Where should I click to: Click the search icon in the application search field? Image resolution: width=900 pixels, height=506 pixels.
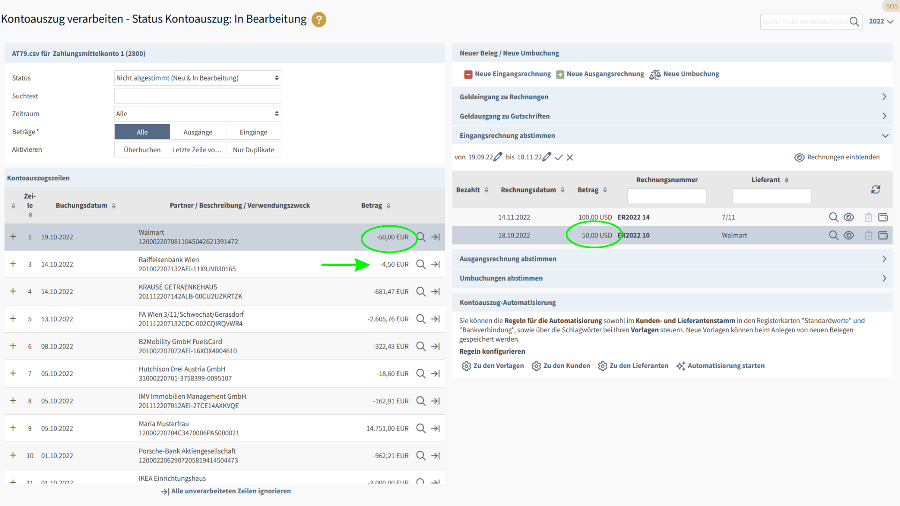854,22
